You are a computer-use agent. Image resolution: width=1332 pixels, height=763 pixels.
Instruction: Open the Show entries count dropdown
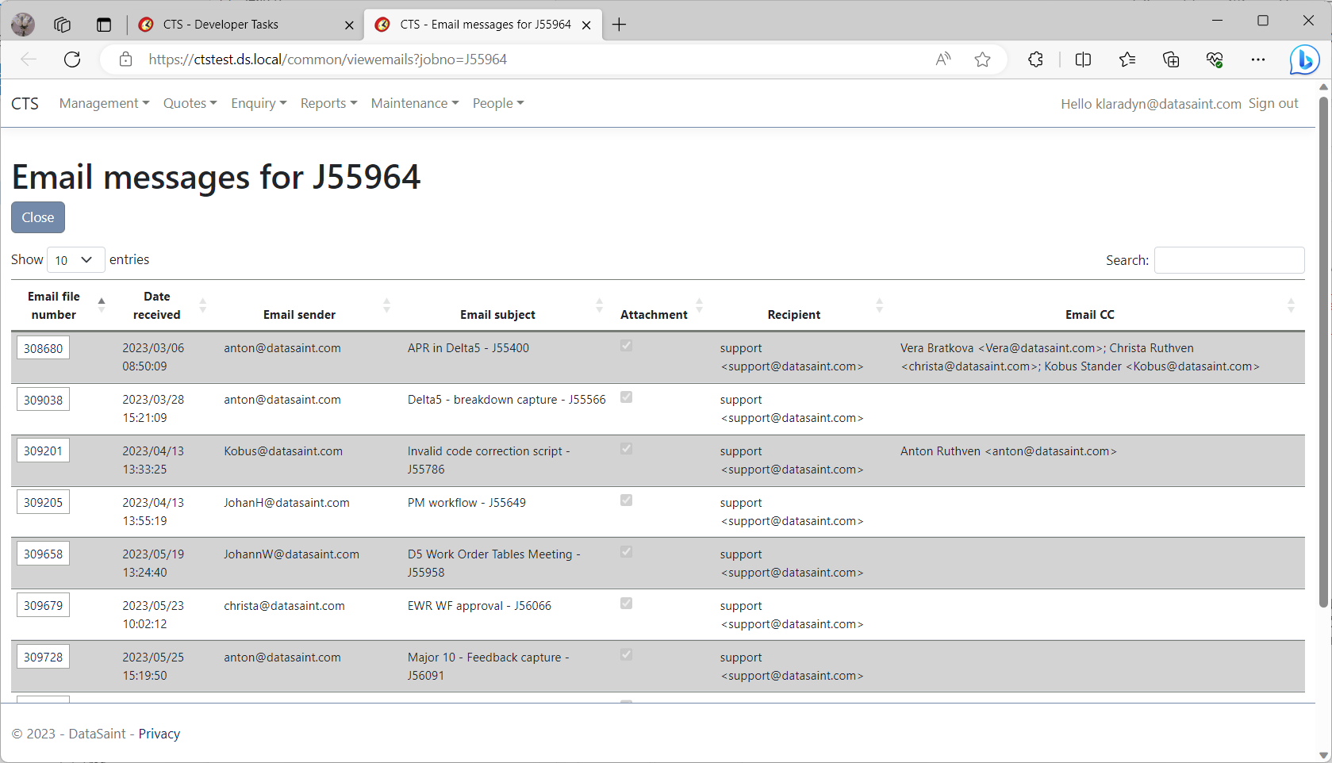coord(76,260)
